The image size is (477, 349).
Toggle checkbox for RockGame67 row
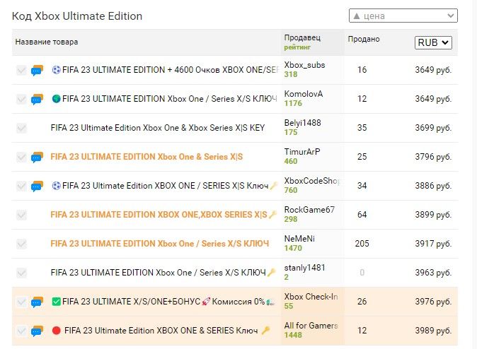21,215
